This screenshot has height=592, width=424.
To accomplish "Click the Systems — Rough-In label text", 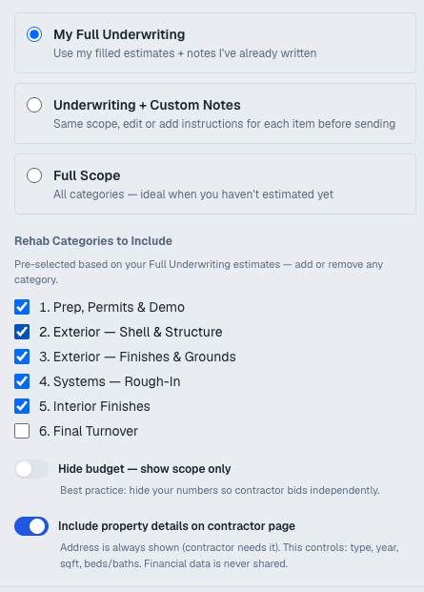I will coord(110,381).
